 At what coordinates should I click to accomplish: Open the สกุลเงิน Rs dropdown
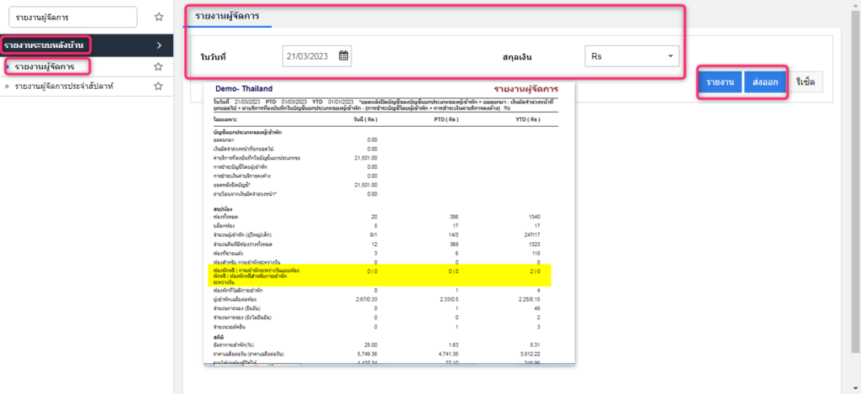point(632,56)
